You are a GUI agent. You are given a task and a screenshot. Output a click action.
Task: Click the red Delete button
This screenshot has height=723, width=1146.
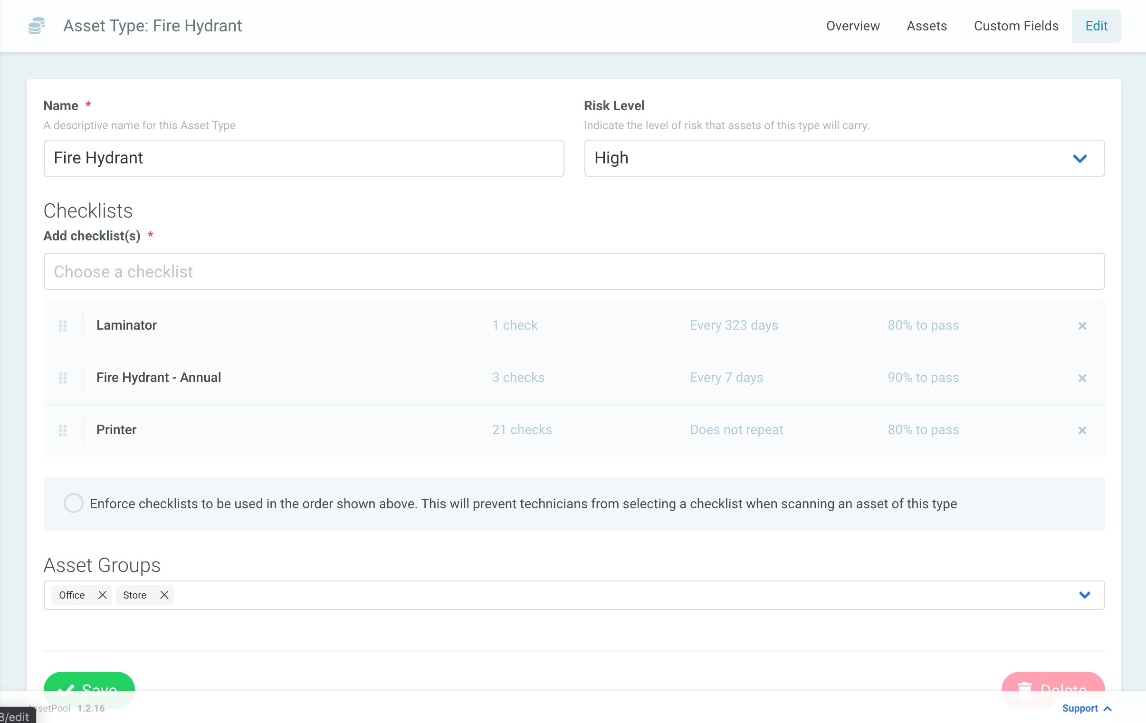pos(1052,683)
